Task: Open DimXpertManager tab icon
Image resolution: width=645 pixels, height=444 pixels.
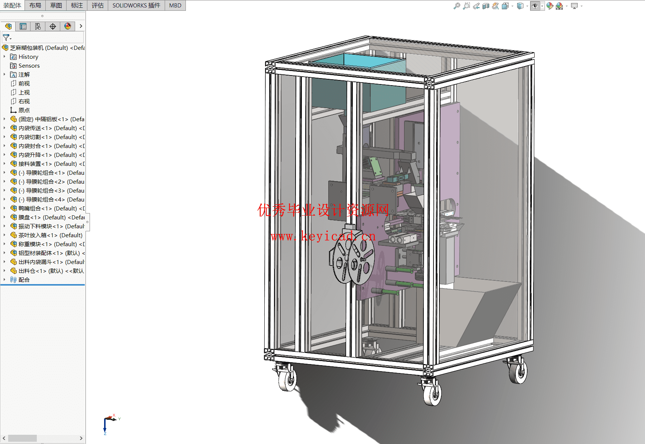Action: 53,26
